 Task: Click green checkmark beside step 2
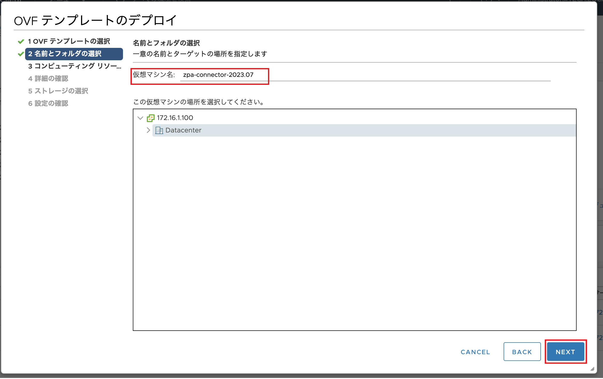[21, 54]
